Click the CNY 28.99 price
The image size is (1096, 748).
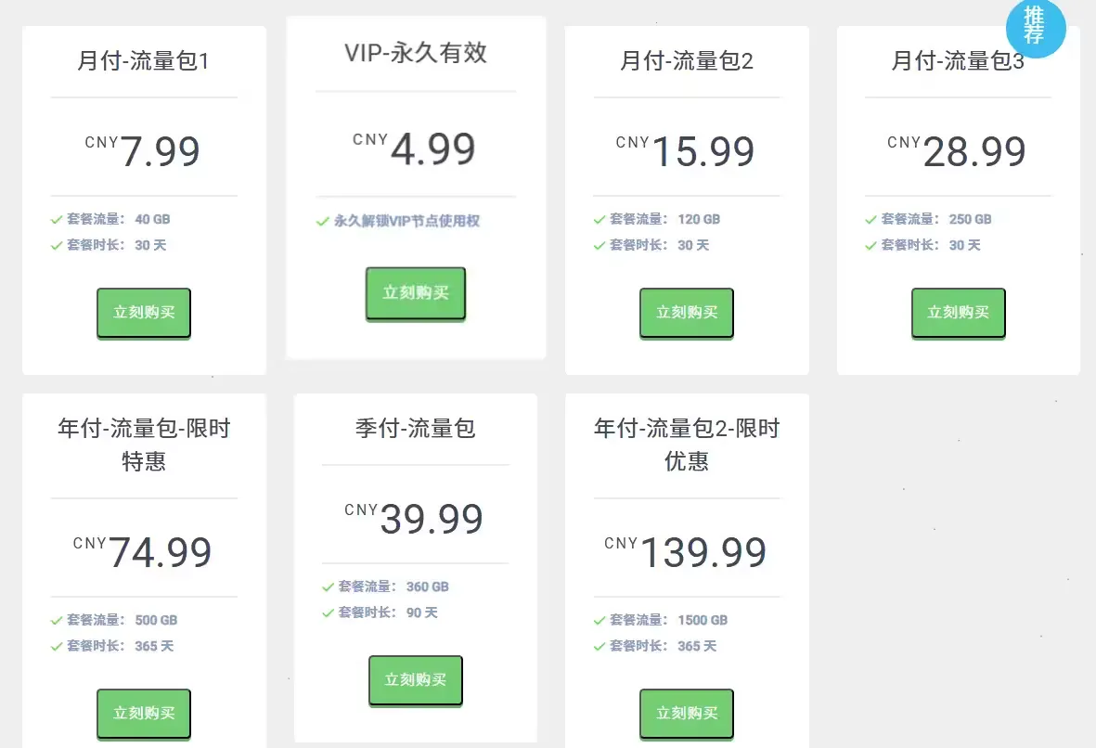[x=958, y=151]
